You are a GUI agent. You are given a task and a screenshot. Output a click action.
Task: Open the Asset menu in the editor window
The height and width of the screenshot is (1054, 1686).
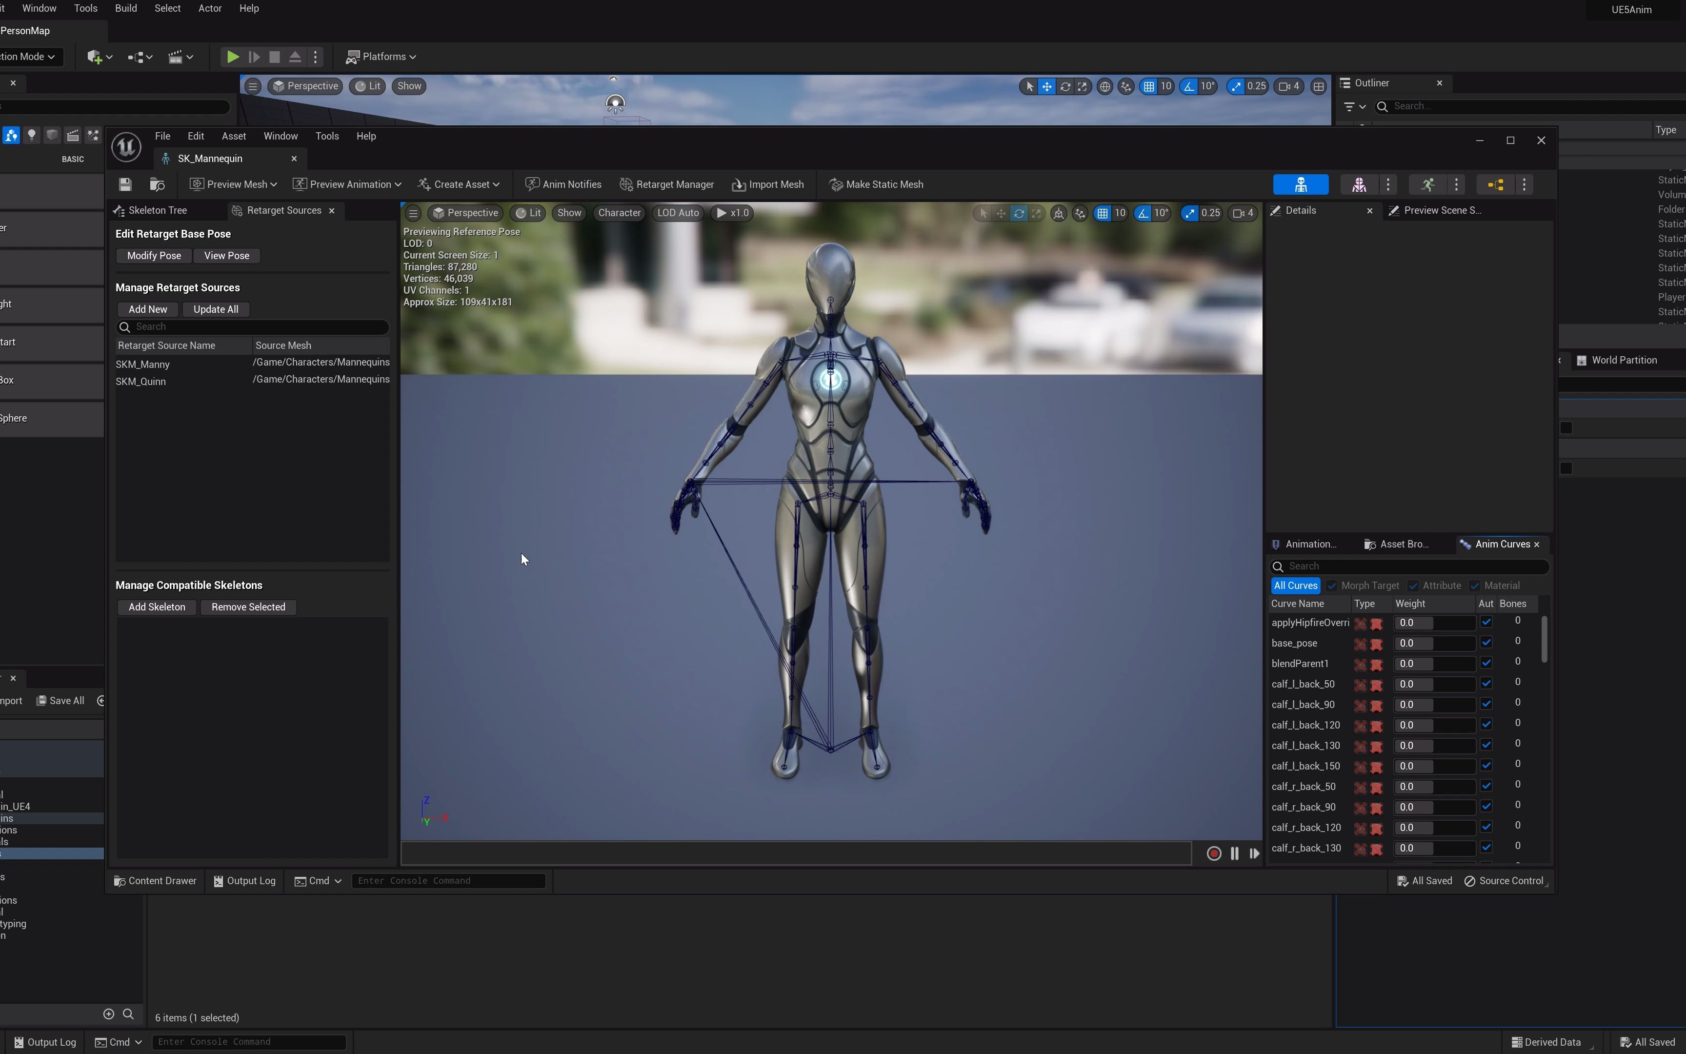point(233,136)
